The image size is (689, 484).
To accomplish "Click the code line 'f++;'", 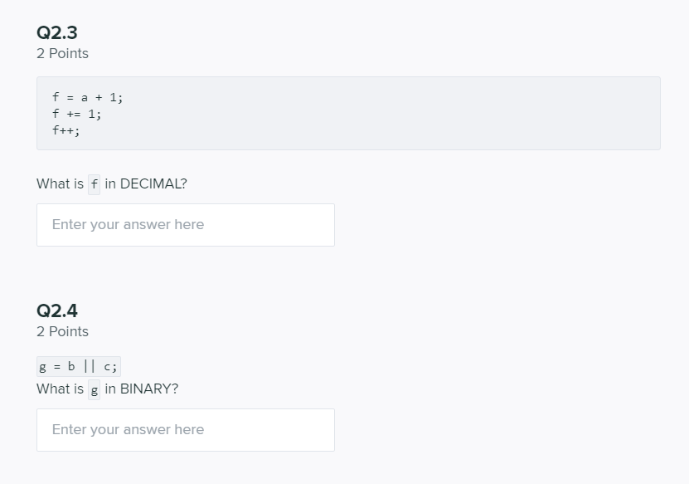I will pos(66,130).
